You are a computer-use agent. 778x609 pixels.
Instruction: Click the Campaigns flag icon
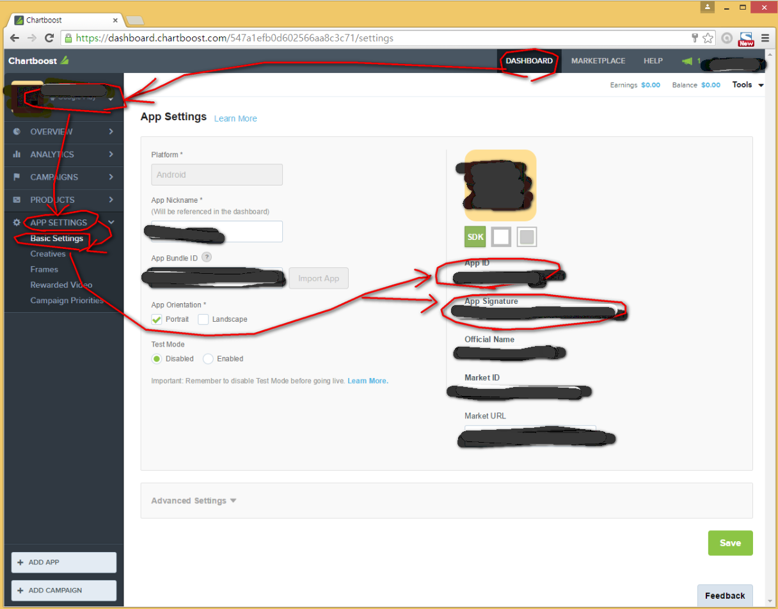pyautogui.click(x=17, y=177)
